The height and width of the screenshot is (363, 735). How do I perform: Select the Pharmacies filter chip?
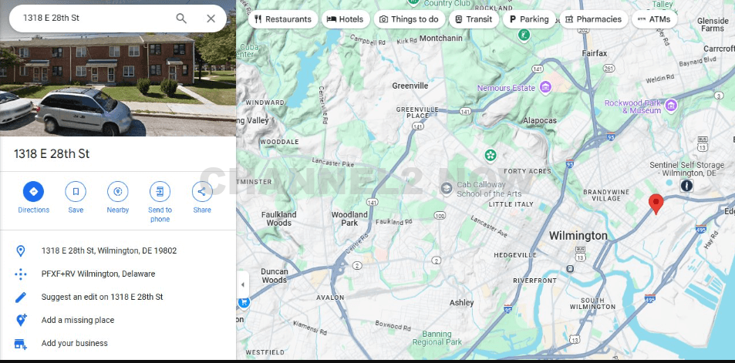(592, 19)
